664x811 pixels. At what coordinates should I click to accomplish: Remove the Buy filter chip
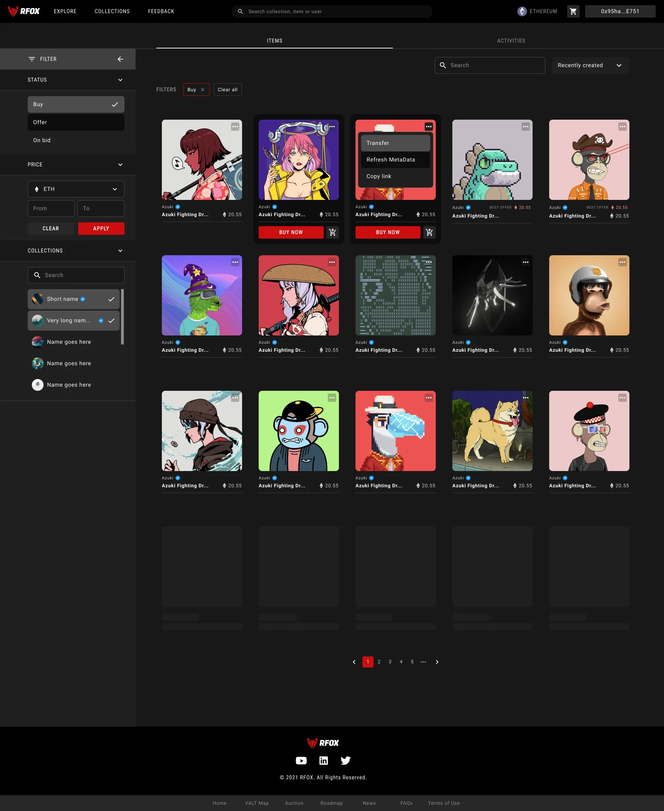tap(203, 90)
